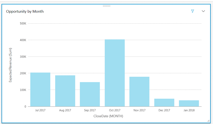Click the 200K y-axis label
The height and width of the screenshot is (124, 213).
[23, 73]
